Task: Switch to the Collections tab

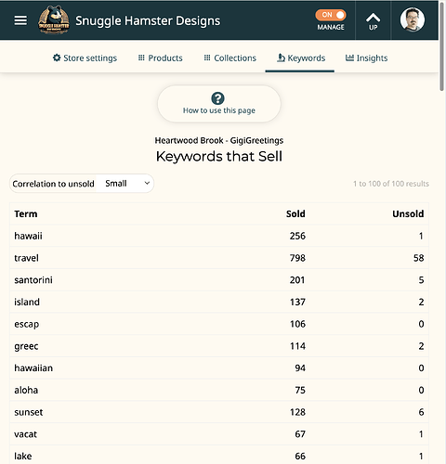Action: [230, 58]
